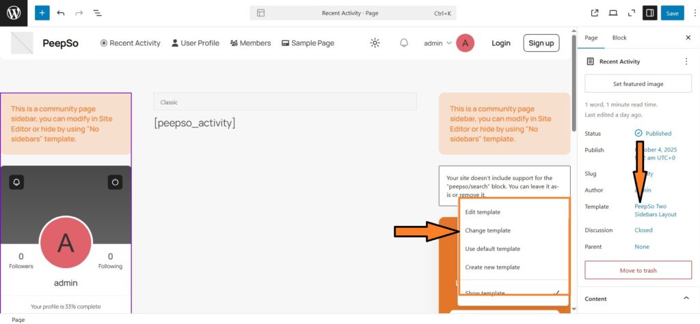Open the block inserter plus button
Viewport: 700px width, 324px height.
pos(42,13)
